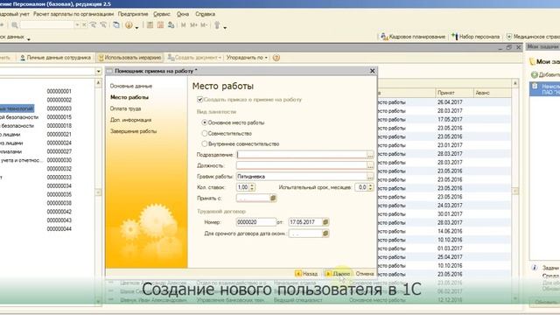Open Медицинское страхование panel button
The width and height of the screenshot is (560, 315).
click(x=533, y=37)
